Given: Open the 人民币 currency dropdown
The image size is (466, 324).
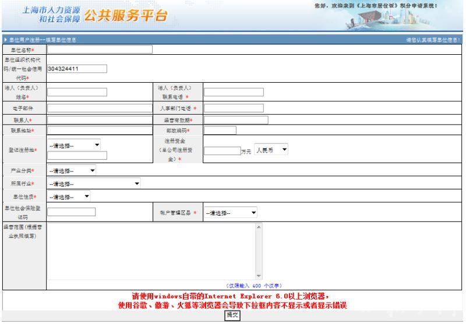Looking at the screenshot, I should 271,150.
